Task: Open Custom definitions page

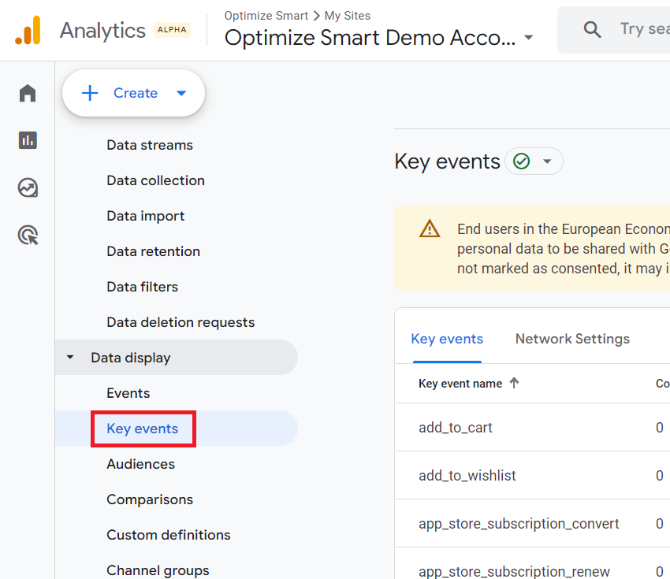Action: tap(169, 535)
